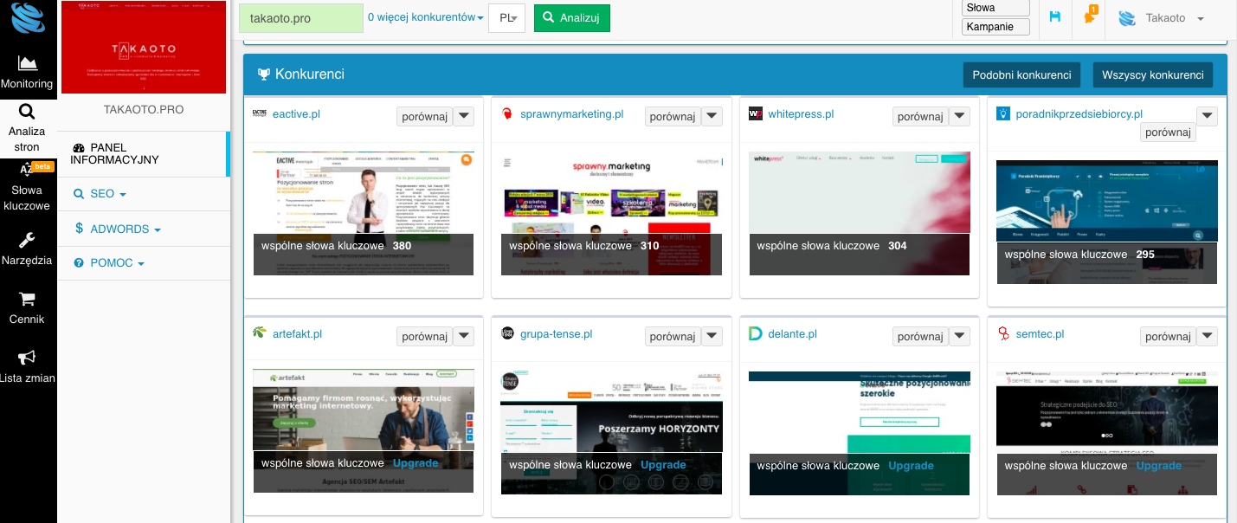The width and height of the screenshot is (1237, 523).
Task: Click Upgrade link on artefakt.pl card
Action: click(x=416, y=463)
